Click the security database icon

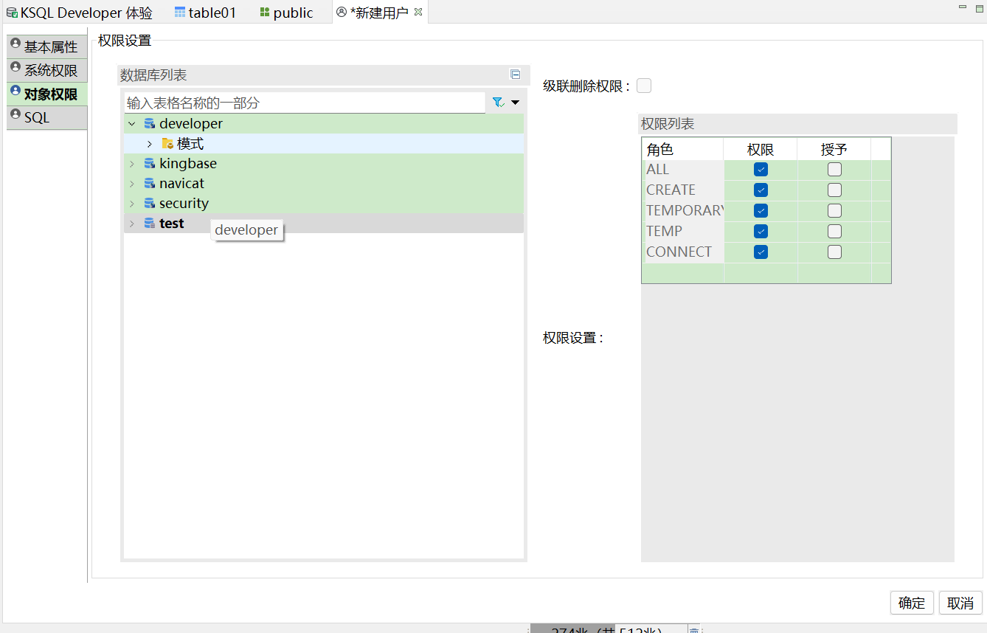pyautogui.click(x=150, y=204)
